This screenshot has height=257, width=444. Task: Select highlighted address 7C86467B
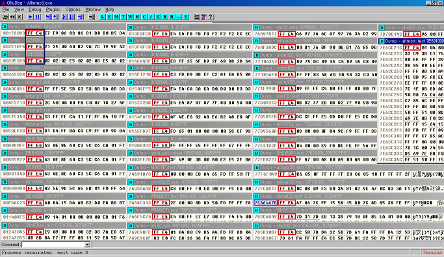click(x=266, y=202)
